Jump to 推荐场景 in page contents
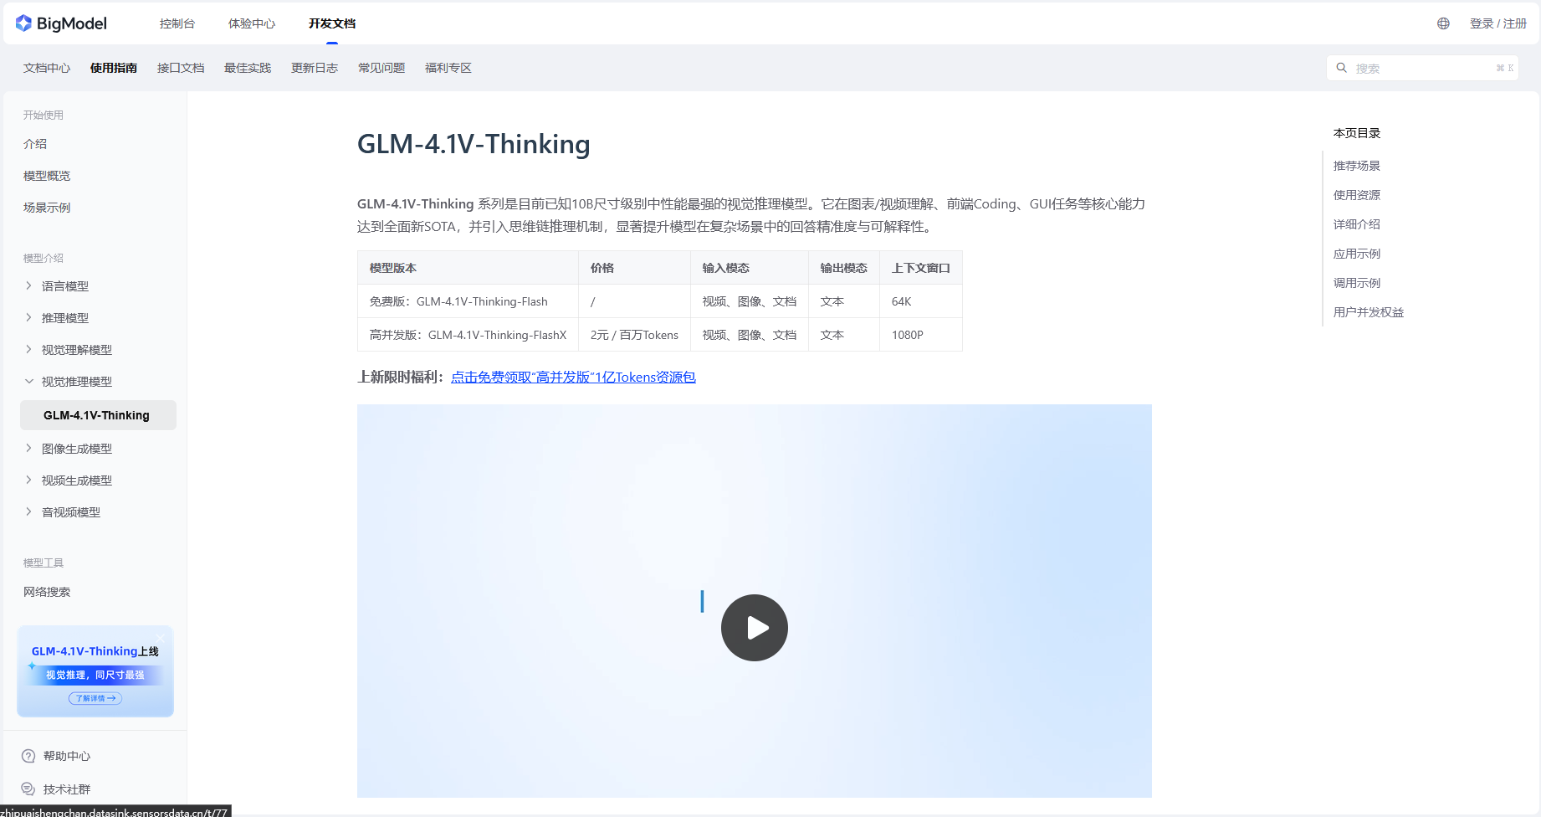1541x817 pixels. [1357, 166]
